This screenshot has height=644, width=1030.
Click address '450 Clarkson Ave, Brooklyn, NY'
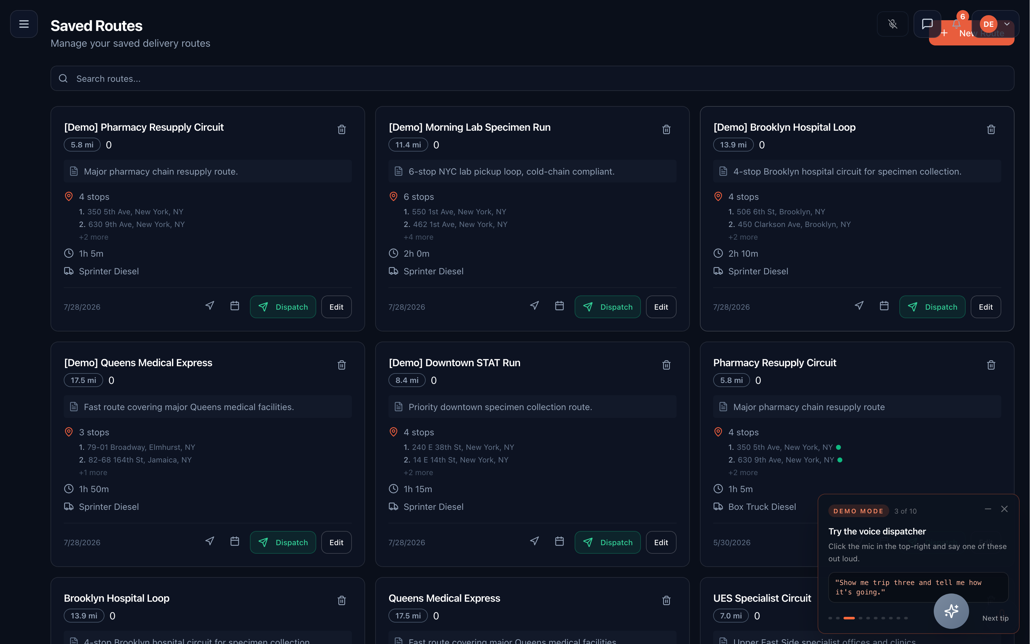click(794, 224)
